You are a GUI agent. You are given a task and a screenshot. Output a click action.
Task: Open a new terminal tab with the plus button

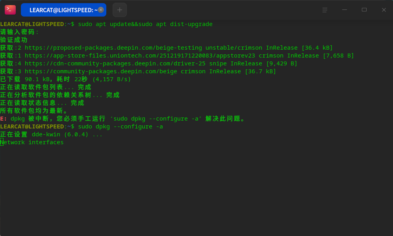pos(120,10)
